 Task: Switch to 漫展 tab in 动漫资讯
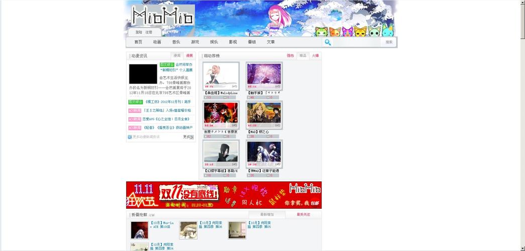pos(189,56)
